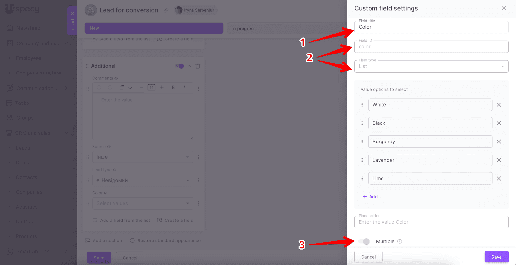Image resolution: width=516 pixels, height=265 pixels.
Task: Click Save in Custom field settings
Action: (496, 257)
